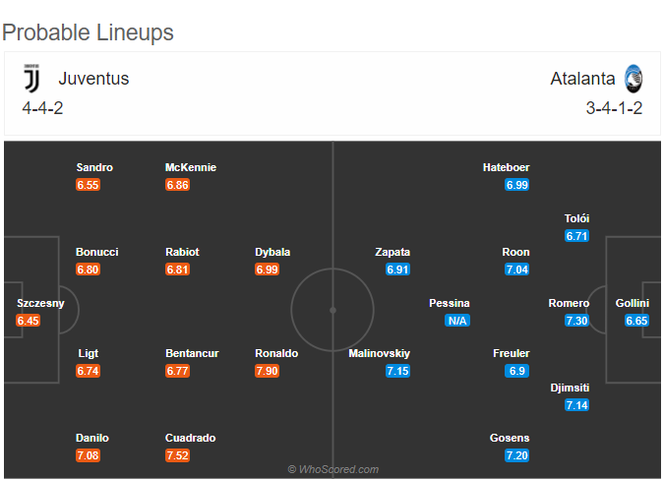Click Pessina's N/A rating badge
The width and height of the screenshot is (664, 479).
(457, 321)
